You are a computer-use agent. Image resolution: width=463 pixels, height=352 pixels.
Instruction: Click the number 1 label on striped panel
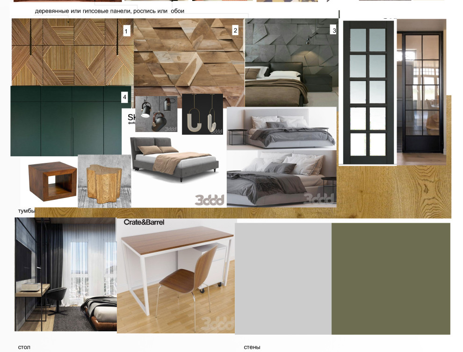(x=126, y=31)
